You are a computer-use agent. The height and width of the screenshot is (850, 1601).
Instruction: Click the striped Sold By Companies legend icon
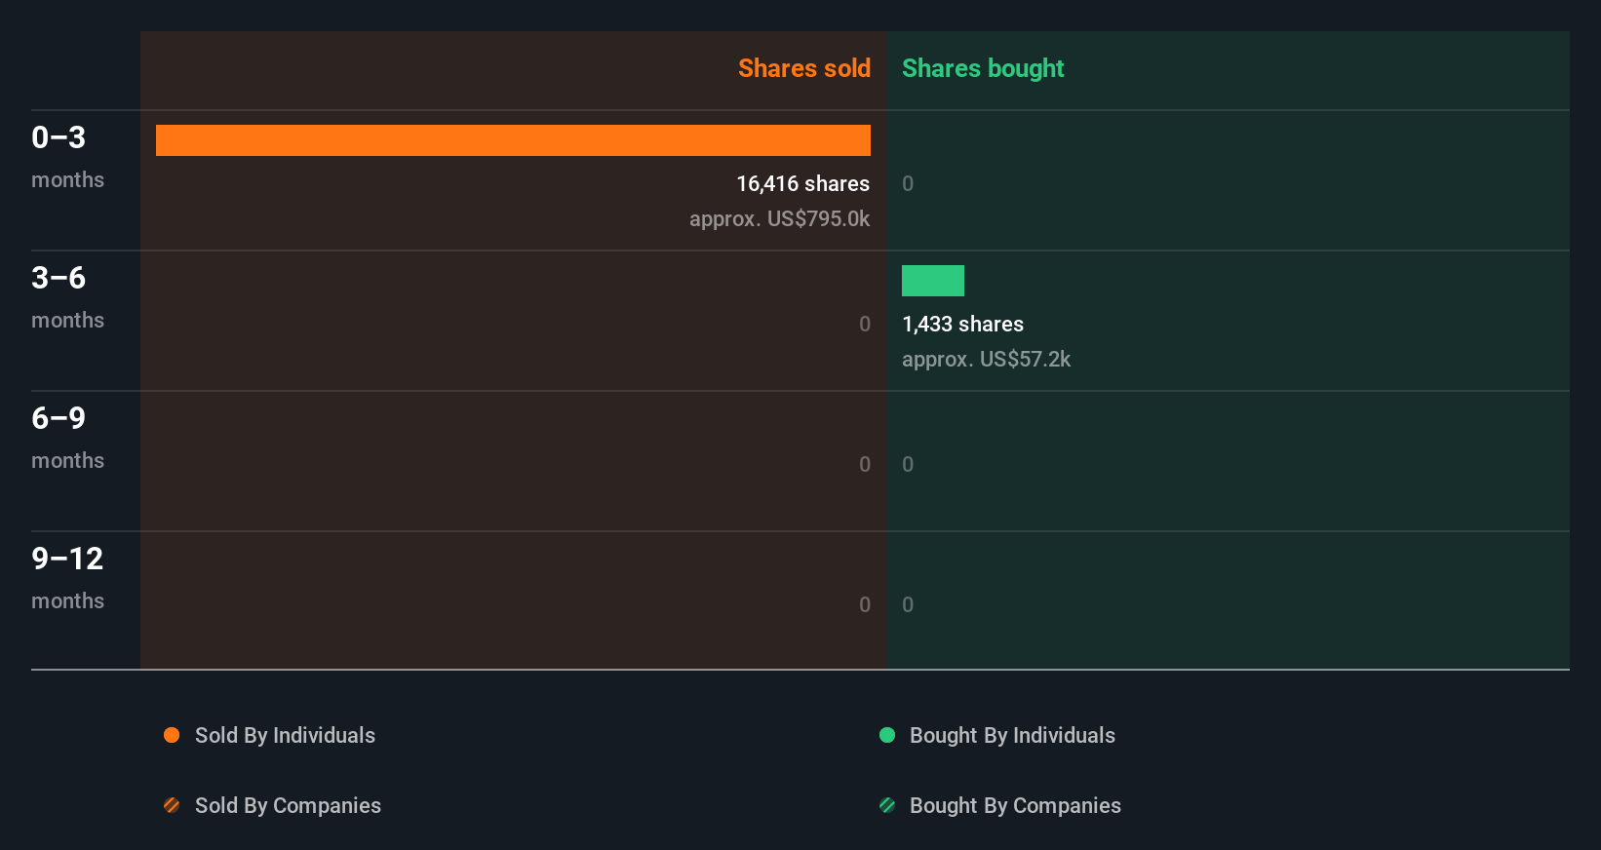tap(172, 805)
